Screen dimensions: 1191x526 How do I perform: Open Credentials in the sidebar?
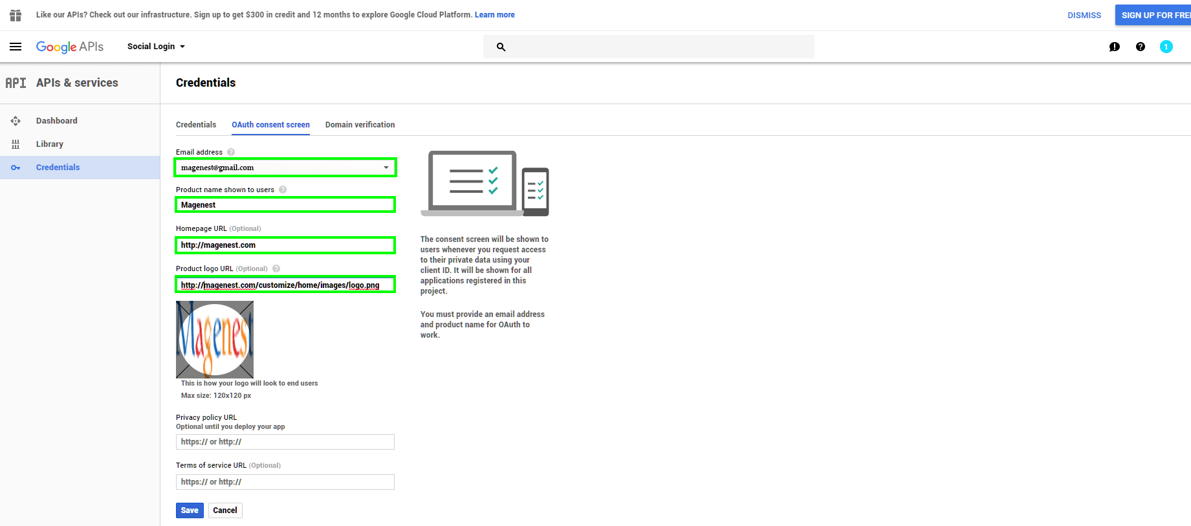click(x=80, y=168)
